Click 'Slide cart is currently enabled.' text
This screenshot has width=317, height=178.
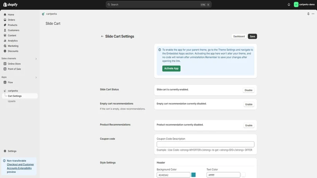172,90
